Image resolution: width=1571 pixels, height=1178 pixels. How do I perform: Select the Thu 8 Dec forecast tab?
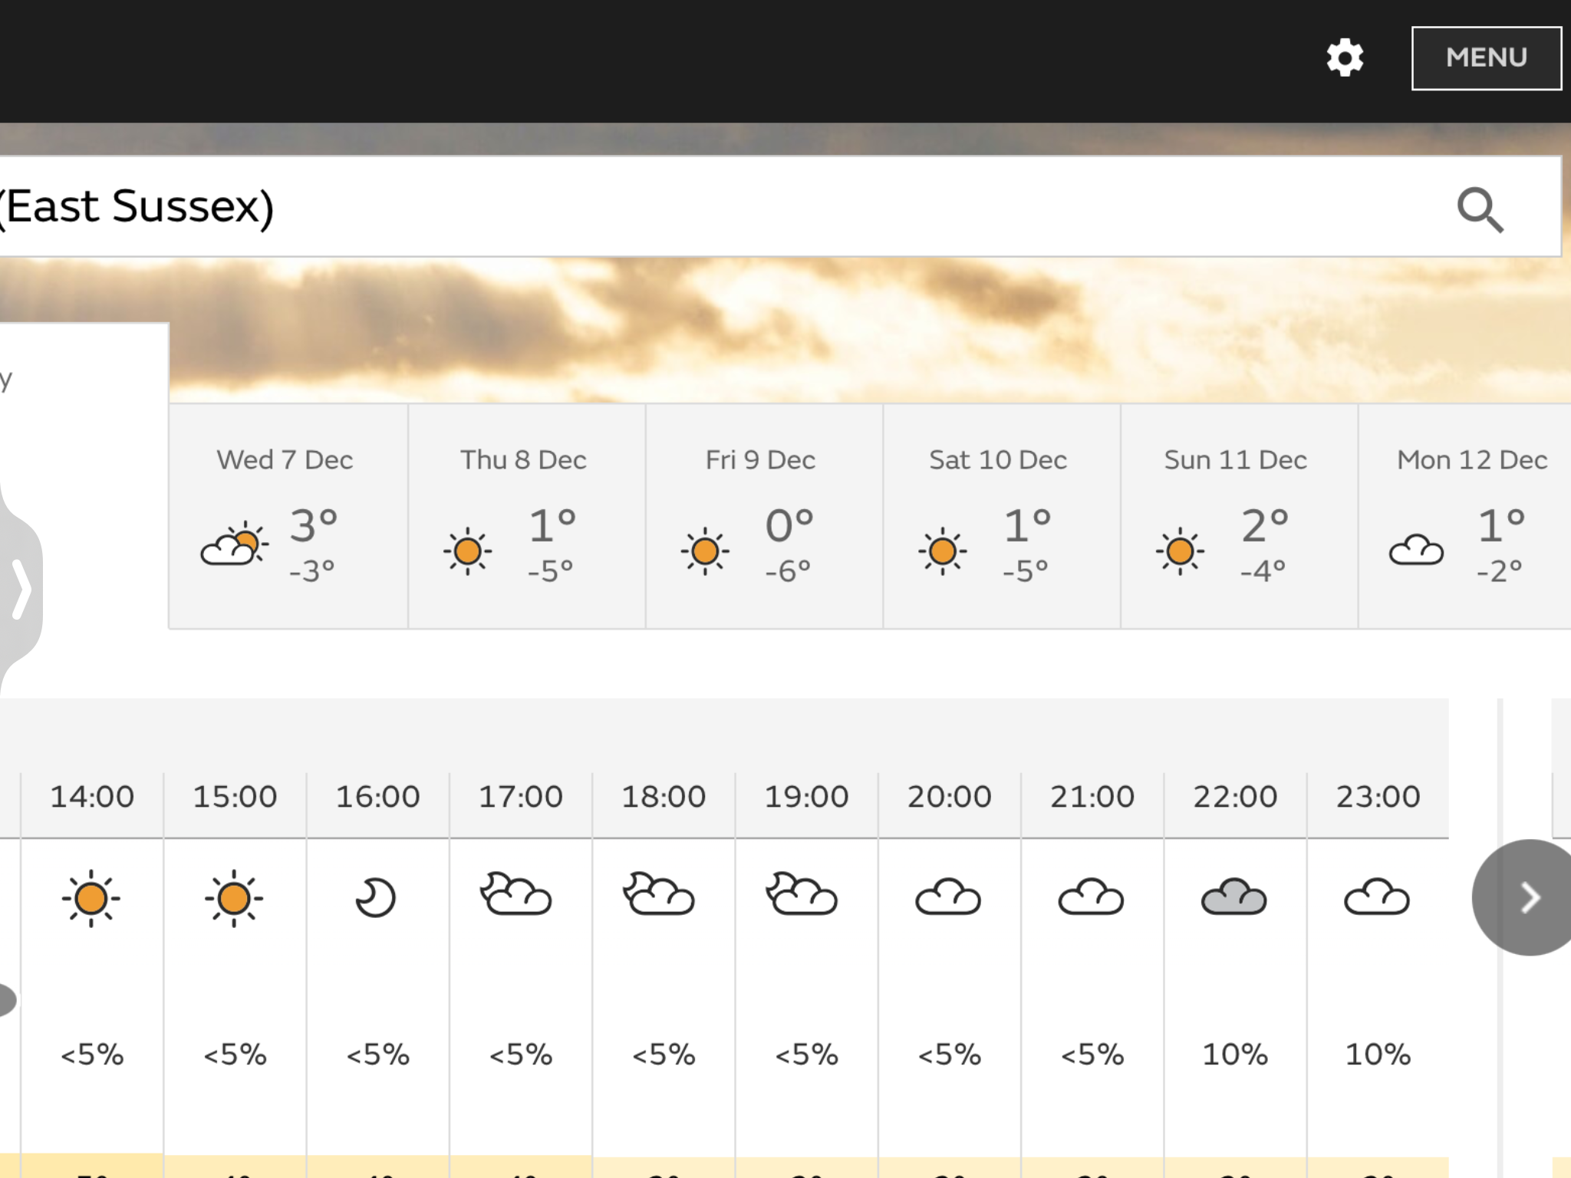[526, 516]
